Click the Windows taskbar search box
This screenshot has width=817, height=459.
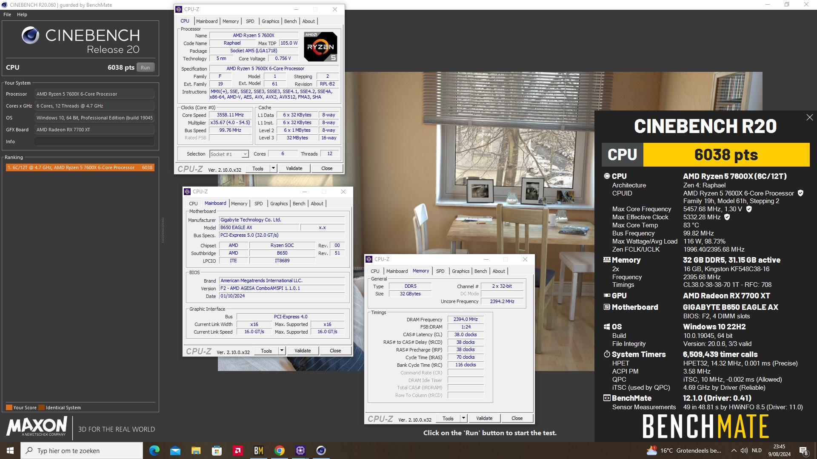point(82,450)
